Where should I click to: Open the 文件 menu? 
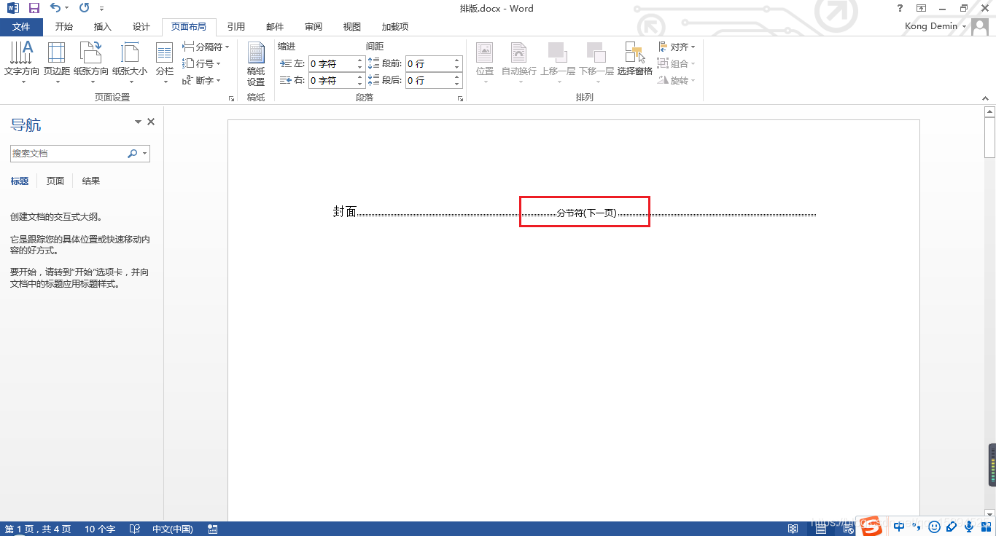click(22, 27)
